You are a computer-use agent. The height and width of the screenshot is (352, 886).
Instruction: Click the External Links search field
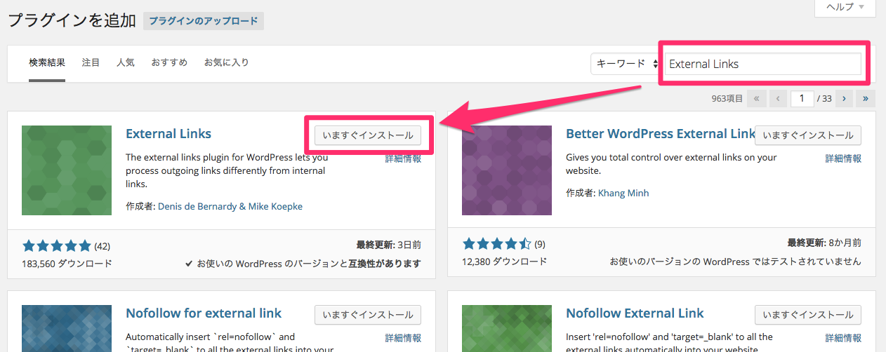point(762,64)
